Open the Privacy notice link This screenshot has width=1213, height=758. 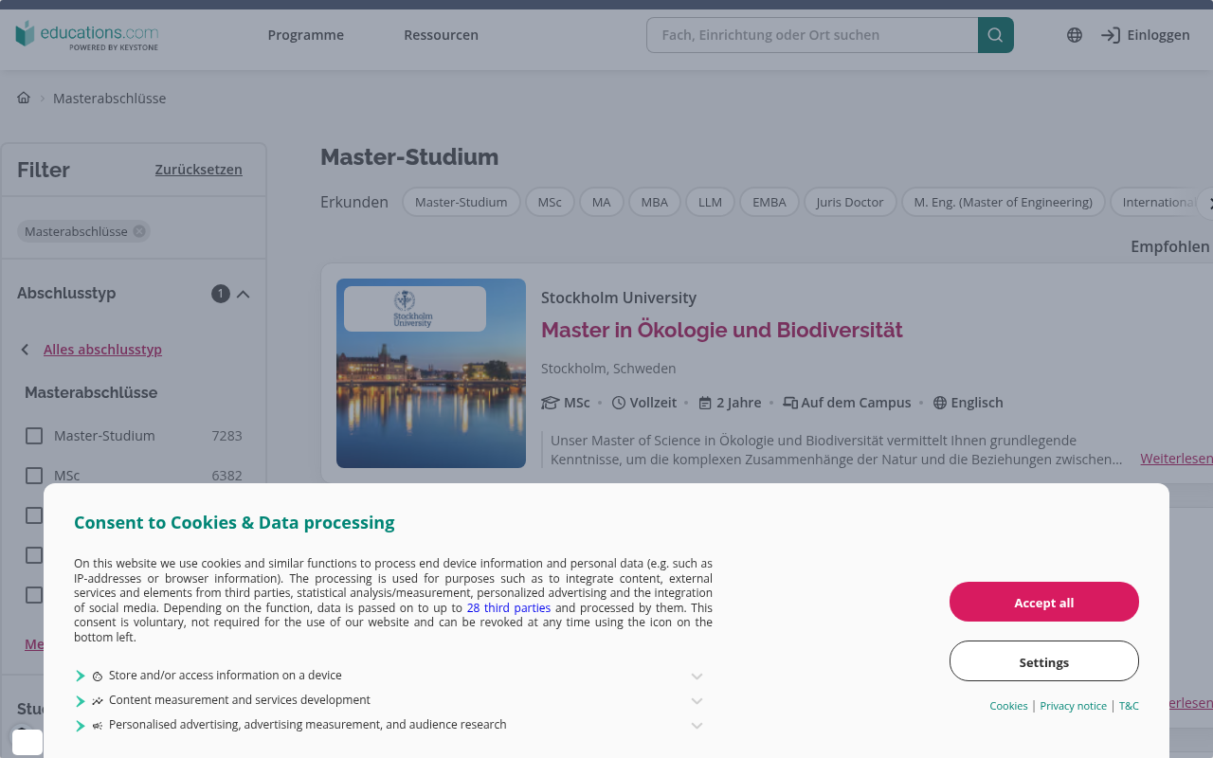(x=1074, y=706)
